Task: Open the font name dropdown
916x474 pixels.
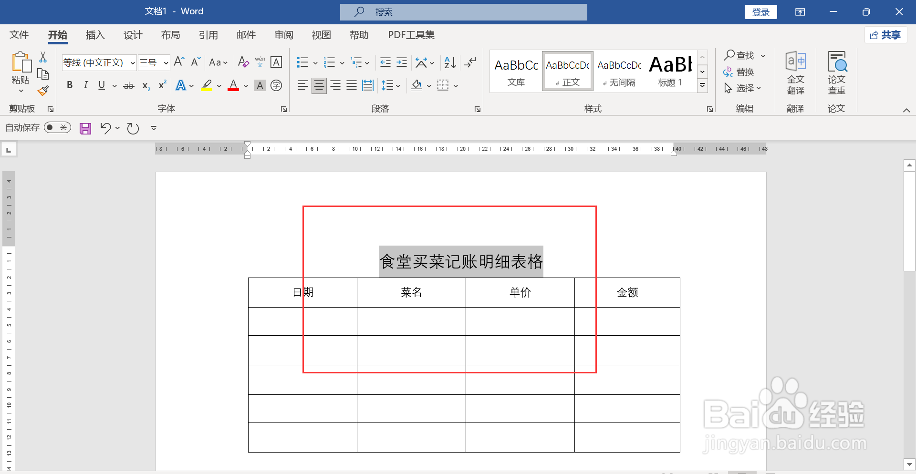Action: coord(133,62)
